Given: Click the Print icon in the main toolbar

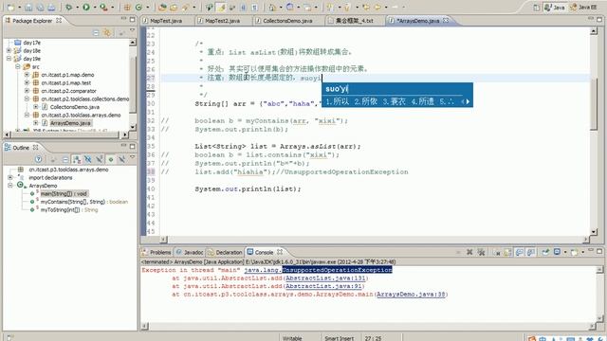Looking at the screenshot, I should [51, 7].
